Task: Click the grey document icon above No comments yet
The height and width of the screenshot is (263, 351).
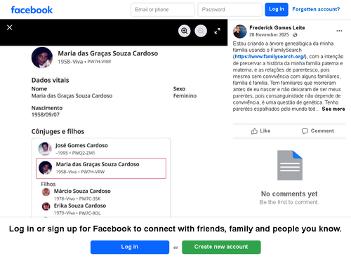Action: pos(290,166)
